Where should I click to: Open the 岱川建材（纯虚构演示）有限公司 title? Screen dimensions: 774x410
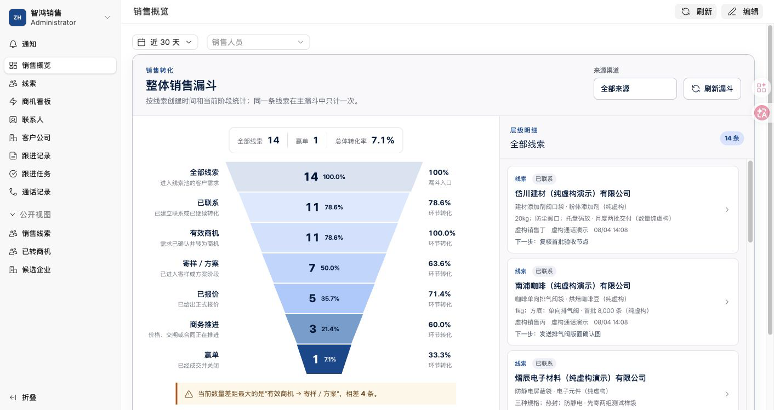click(573, 193)
